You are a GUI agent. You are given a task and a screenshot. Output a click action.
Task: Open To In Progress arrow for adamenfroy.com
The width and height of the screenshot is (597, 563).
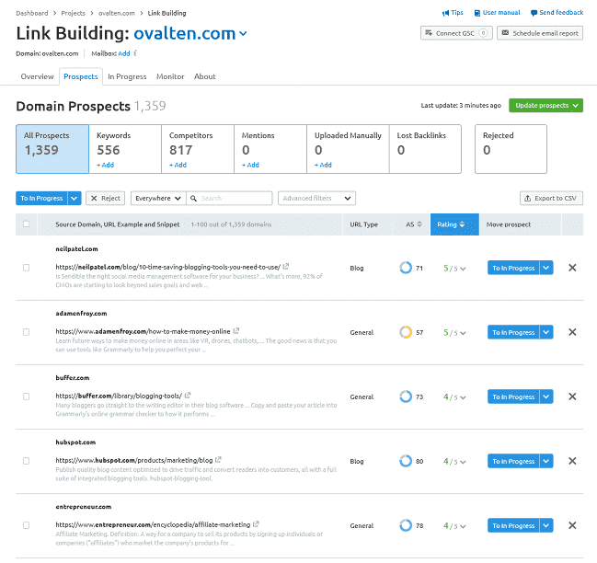click(546, 332)
